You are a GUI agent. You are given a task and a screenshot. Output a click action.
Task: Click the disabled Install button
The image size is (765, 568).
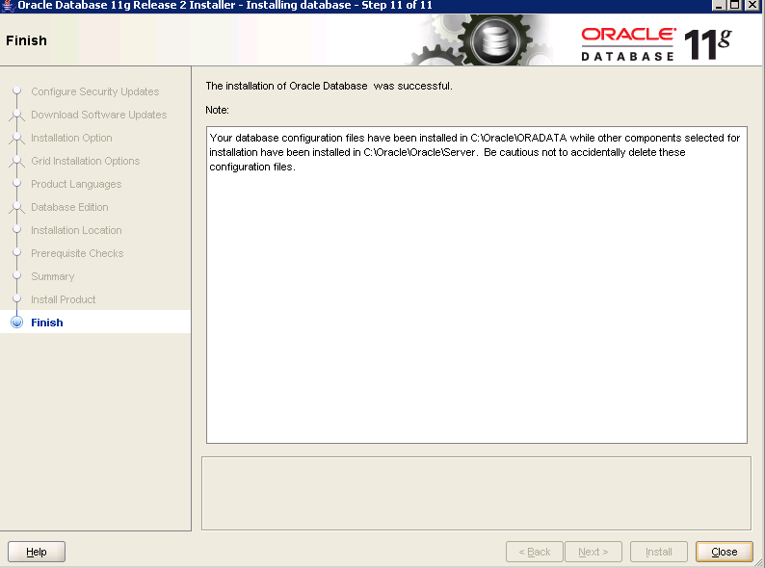(659, 552)
